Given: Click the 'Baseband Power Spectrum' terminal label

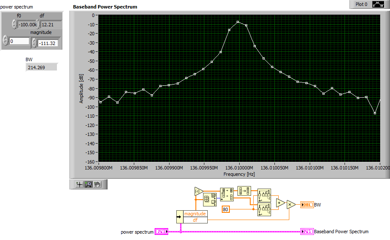Looking at the screenshot, I should (341, 232).
